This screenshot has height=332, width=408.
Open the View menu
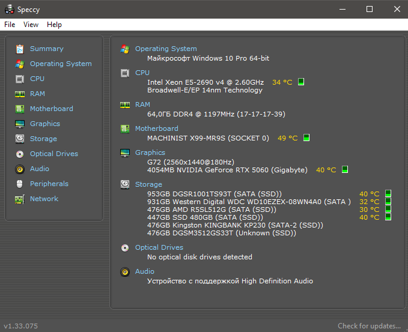click(31, 25)
